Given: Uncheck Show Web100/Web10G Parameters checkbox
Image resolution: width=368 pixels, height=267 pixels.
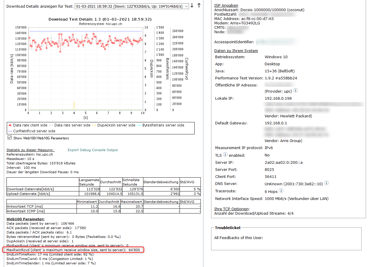Looking at the screenshot, I should [x=9, y=138].
